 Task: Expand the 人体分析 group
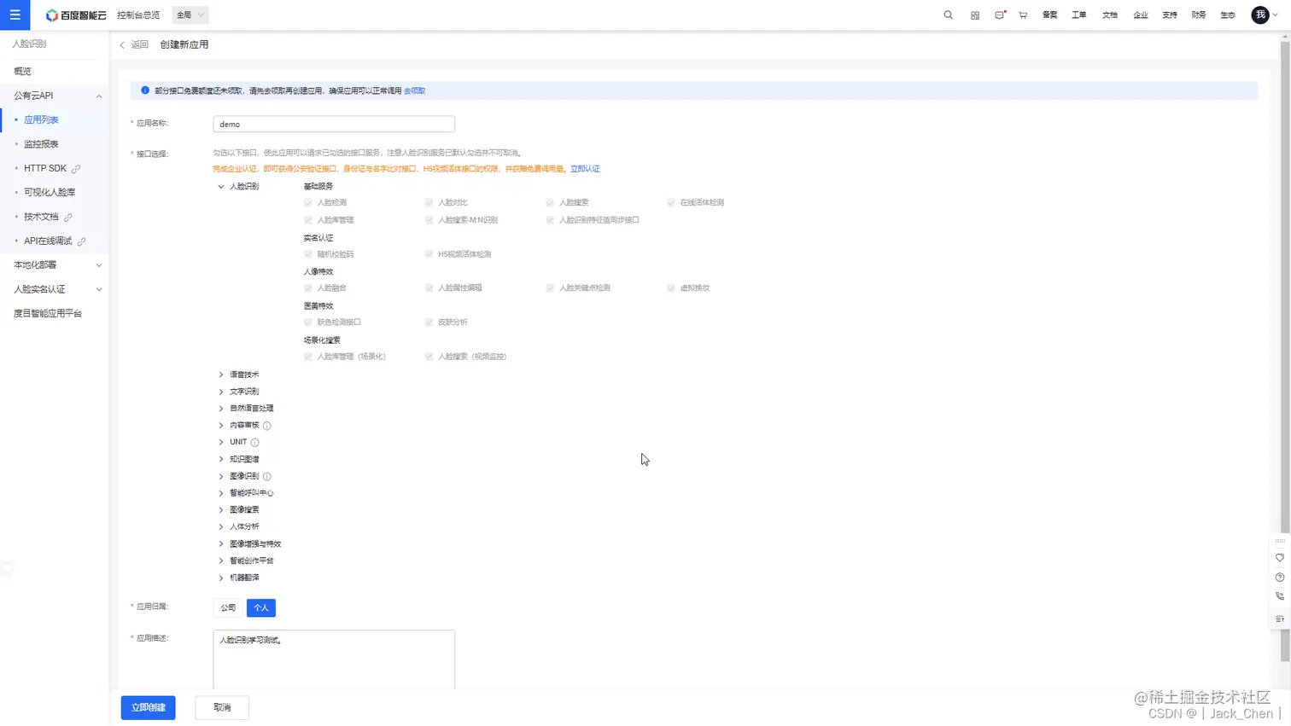221,527
